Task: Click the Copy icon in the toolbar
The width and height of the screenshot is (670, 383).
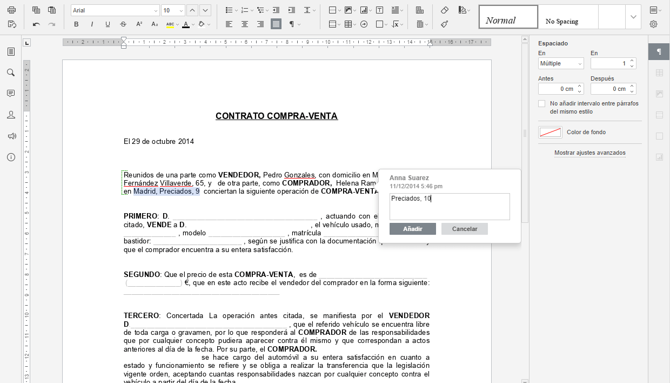Action: [x=36, y=10]
